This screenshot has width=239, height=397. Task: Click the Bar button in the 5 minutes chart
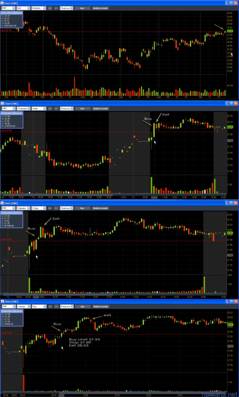(82, 208)
